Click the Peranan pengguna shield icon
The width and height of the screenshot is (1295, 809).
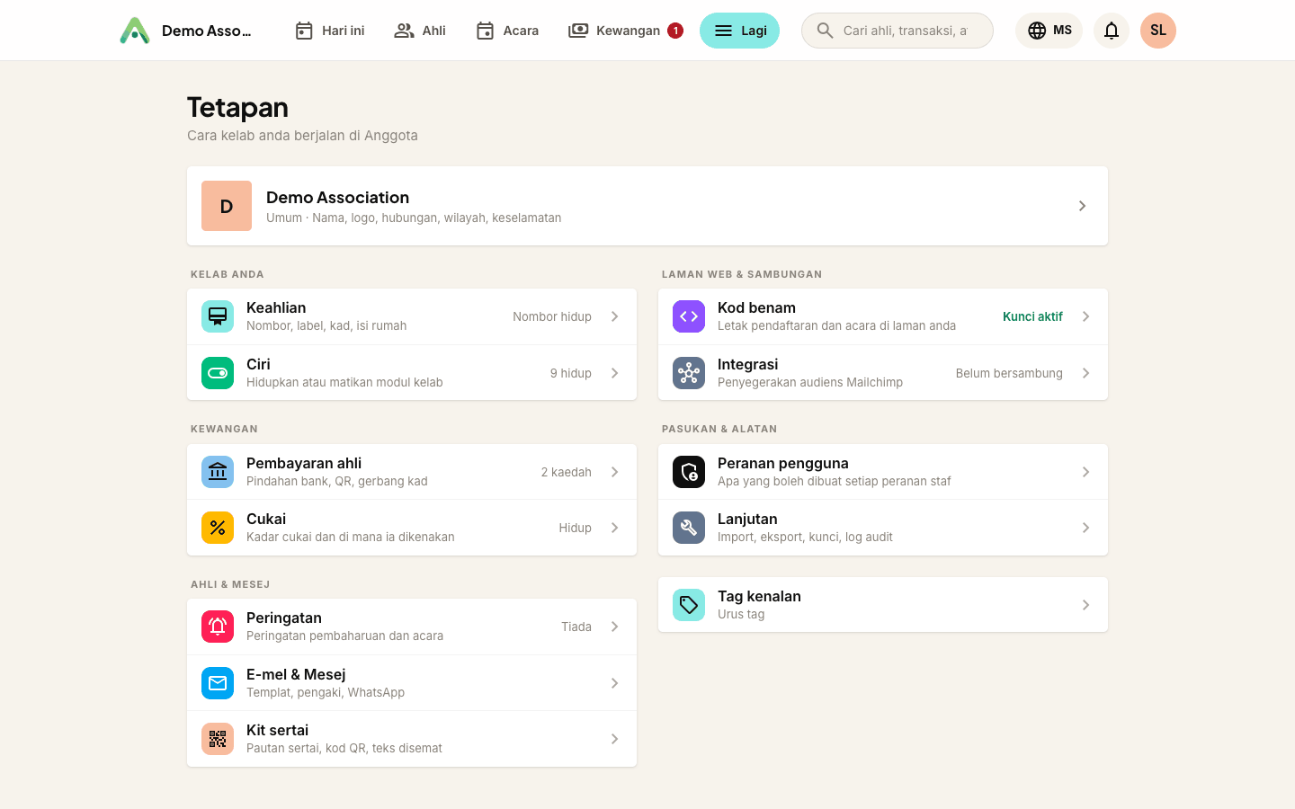click(x=689, y=472)
